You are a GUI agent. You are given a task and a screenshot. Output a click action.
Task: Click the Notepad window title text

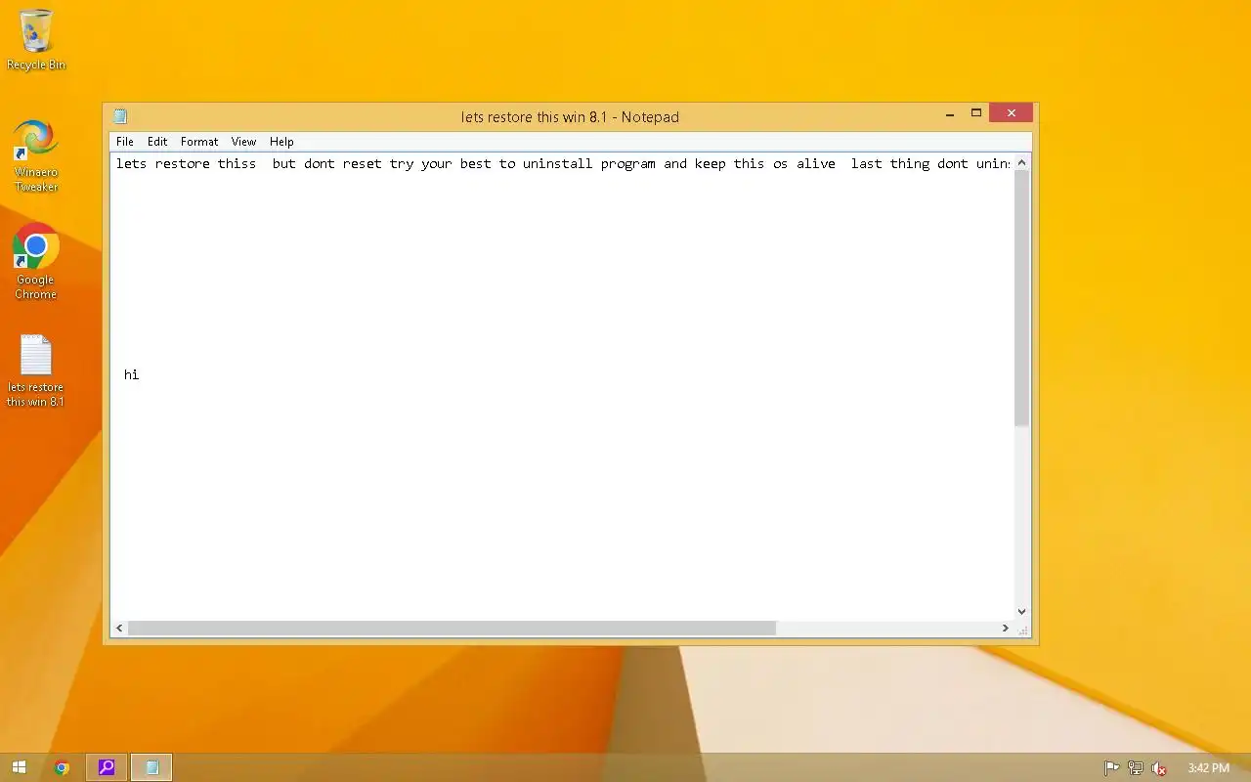click(570, 116)
